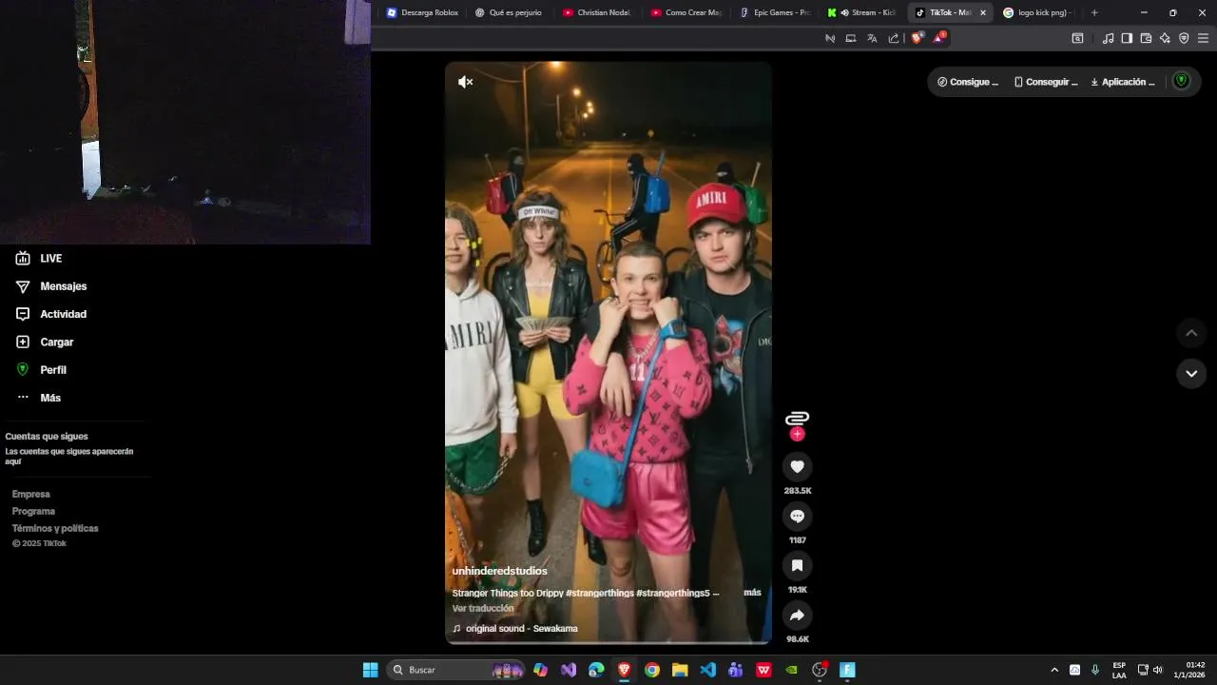Switch to Descarga Roblox tab
This screenshot has width=1217, height=685.
[422, 12]
